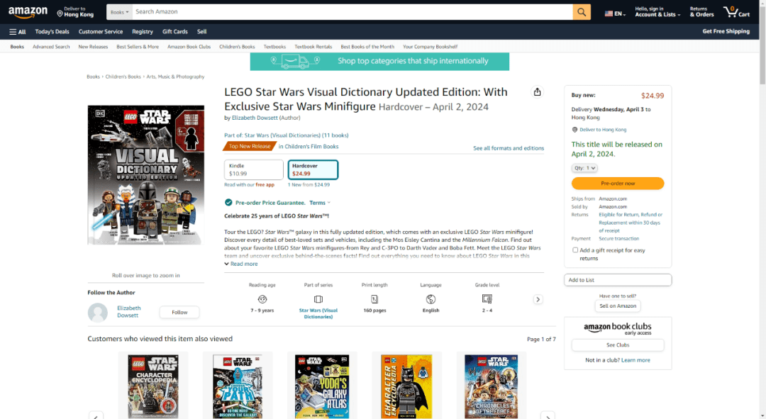
Task: Check the gift receipt checkbox
Action: 575,250
